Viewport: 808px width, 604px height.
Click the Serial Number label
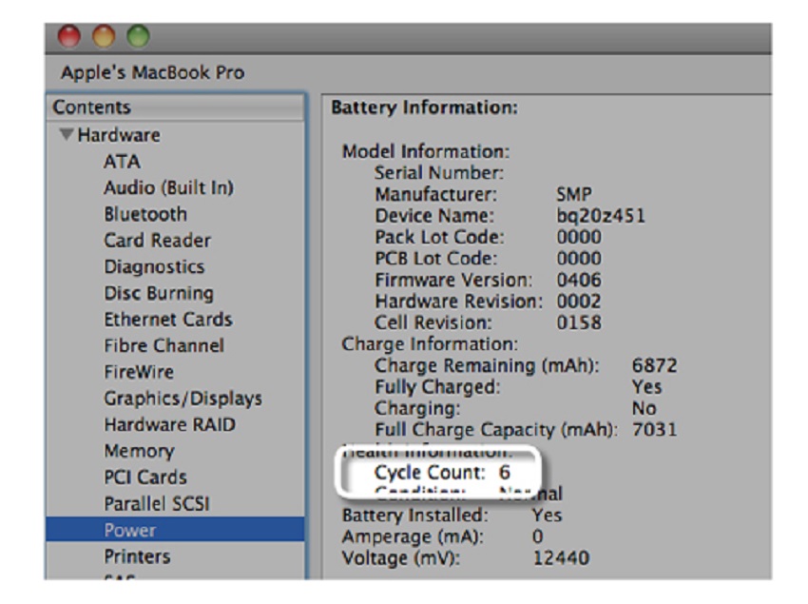point(439,173)
